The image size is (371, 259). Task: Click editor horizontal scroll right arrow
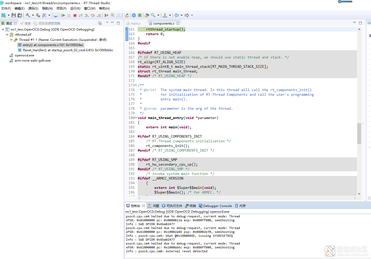355,198
